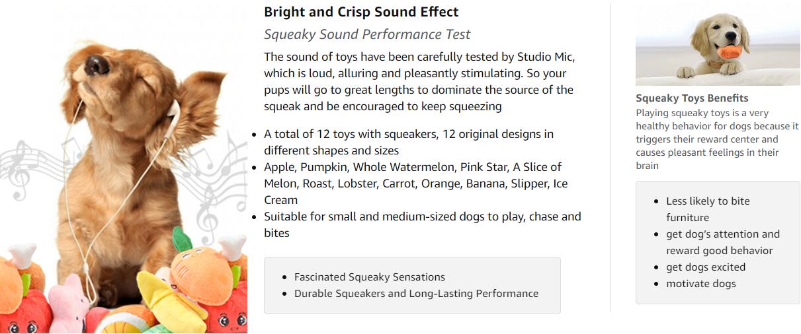Click the Fascinated Squeaky Sensations item
This screenshot has width=801, height=334.
pyautogui.click(x=370, y=277)
